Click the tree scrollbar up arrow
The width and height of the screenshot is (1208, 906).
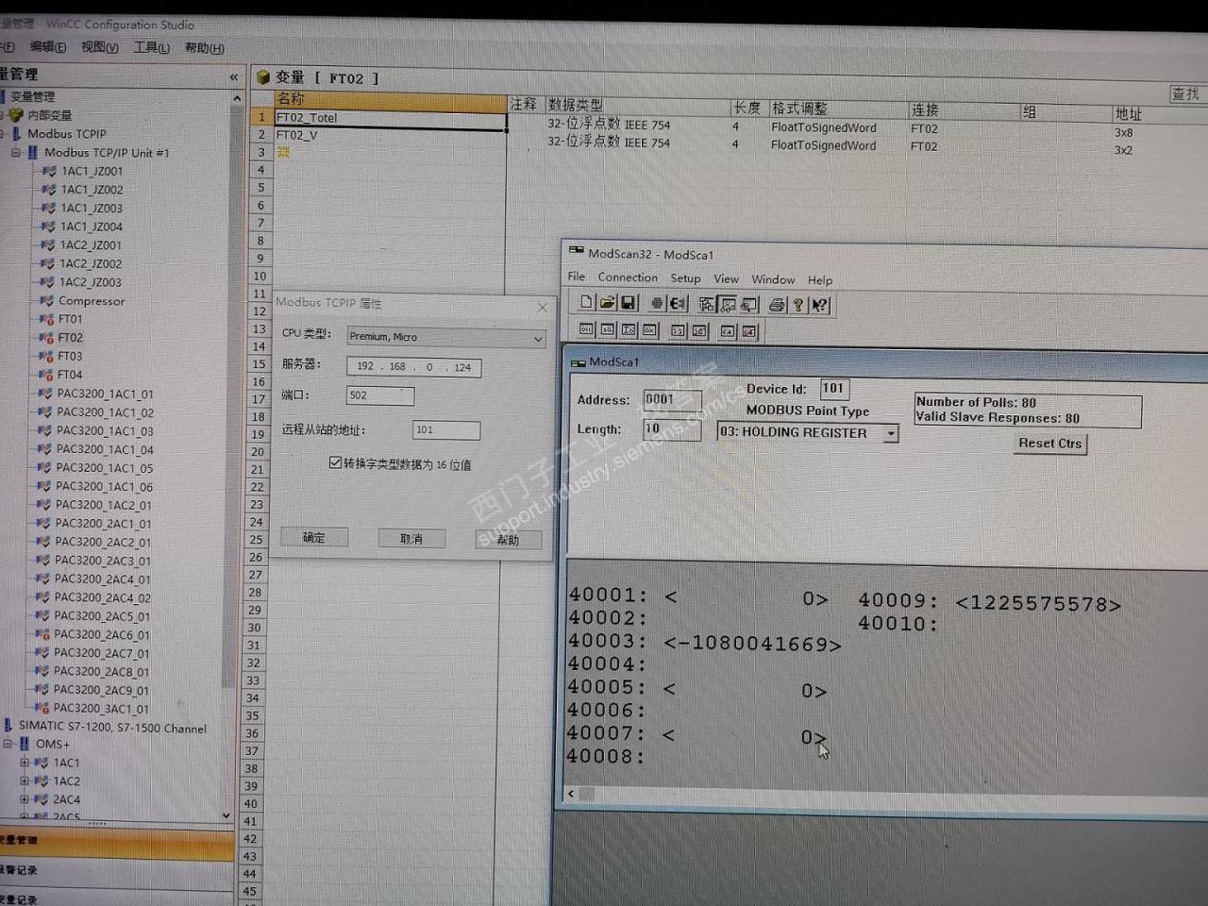(x=236, y=97)
